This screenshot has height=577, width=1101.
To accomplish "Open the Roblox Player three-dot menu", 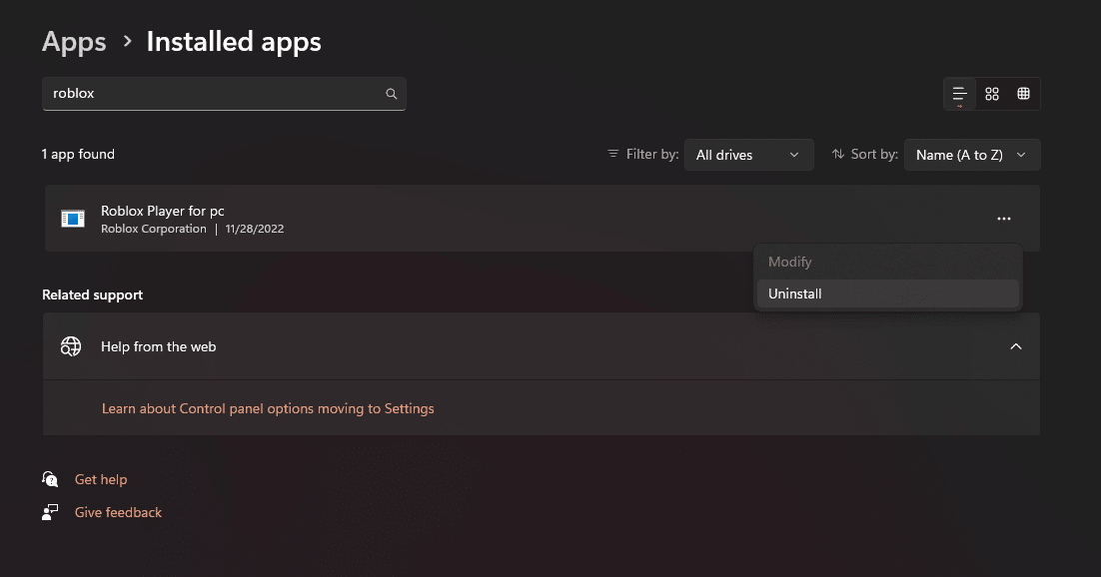I will pyautogui.click(x=1004, y=219).
